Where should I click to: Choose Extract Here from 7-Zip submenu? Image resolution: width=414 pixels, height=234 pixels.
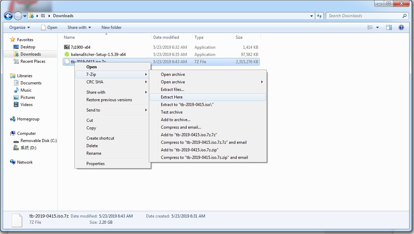tap(172, 97)
